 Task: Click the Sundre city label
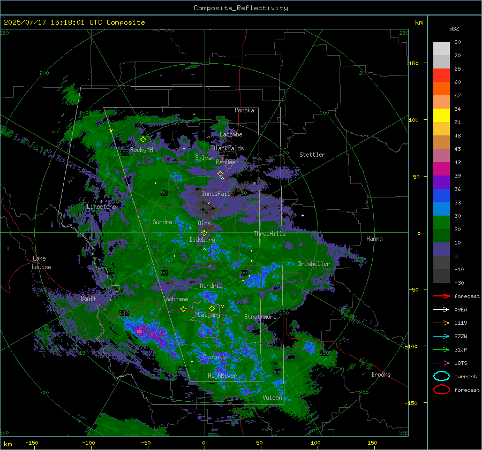tap(162, 222)
